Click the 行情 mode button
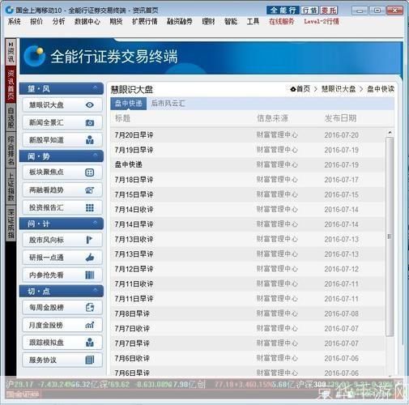Viewport: 409px width, 405px height. click(x=309, y=11)
